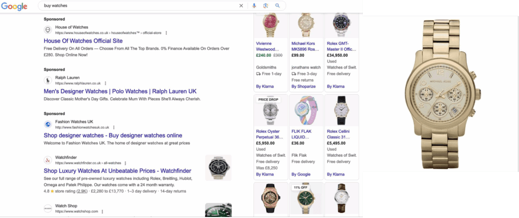Screen dimensions: 519x218
Task: Open the three-dot menu beside ralphlauren.co.uk
Action: 105,83
